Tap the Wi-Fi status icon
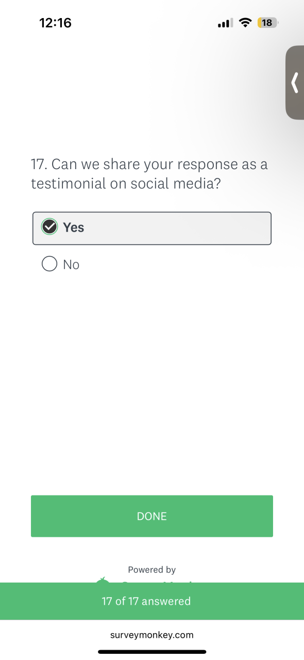 coord(245,23)
